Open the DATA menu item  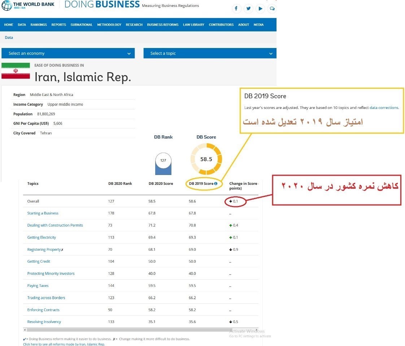point(22,25)
